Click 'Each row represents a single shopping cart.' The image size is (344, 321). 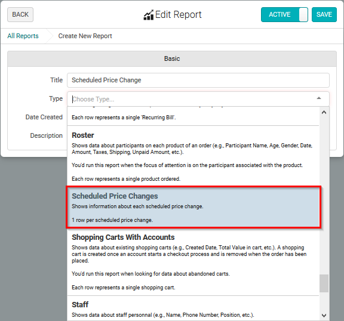124,288
